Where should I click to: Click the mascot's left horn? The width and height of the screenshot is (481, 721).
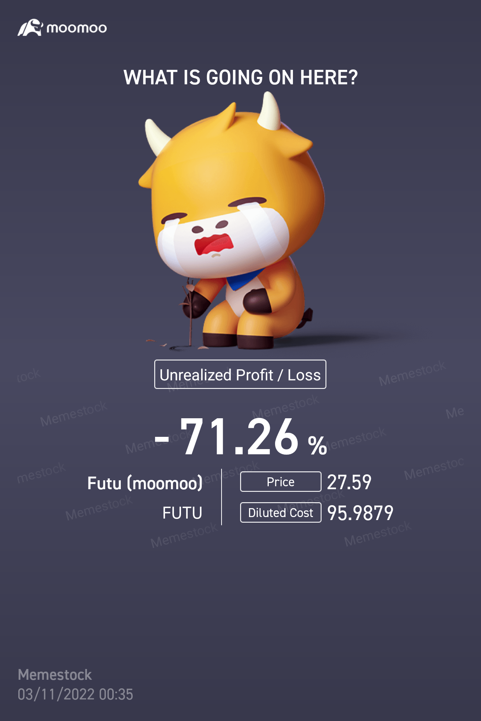[x=156, y=136]
